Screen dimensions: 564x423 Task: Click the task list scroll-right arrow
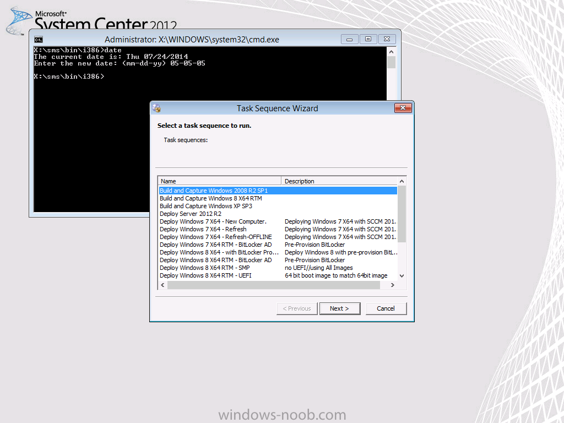click(392, 285)
